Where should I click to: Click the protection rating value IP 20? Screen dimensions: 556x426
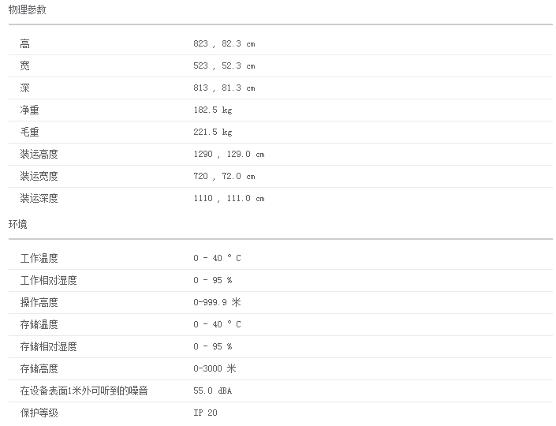click(205, 413)
